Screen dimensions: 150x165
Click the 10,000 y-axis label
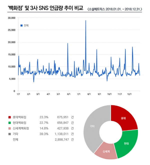pyautogui.click(x=11, y=67)
